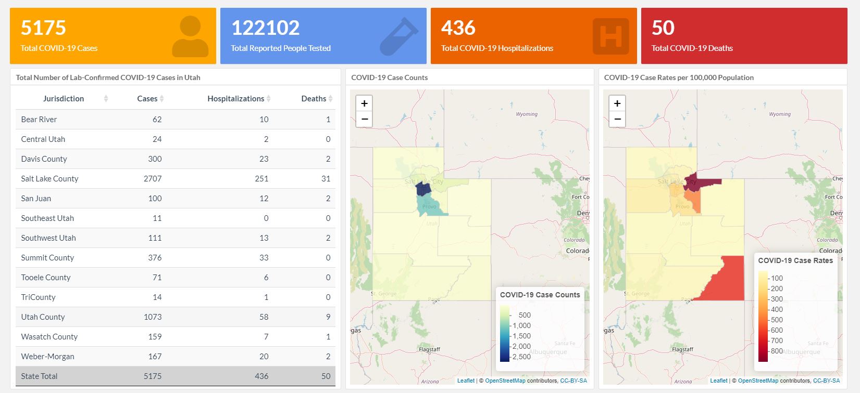
Task: Click the person icon on Total Cases card
Action: click(190, 36)
